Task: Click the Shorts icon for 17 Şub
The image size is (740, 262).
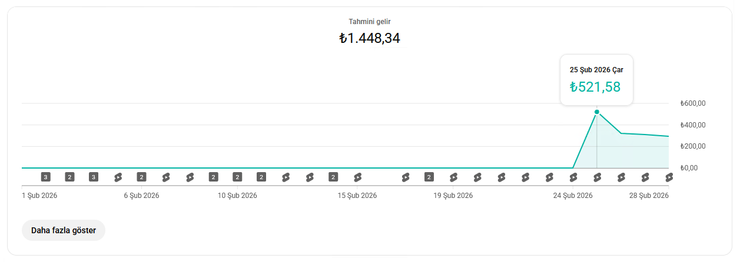Action: [x=405, y=177]
